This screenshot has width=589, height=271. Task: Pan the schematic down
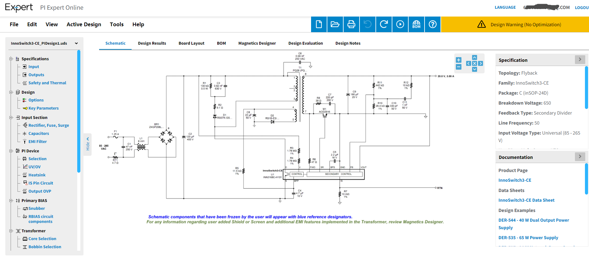pyautogui.click(x=475, y=69)
